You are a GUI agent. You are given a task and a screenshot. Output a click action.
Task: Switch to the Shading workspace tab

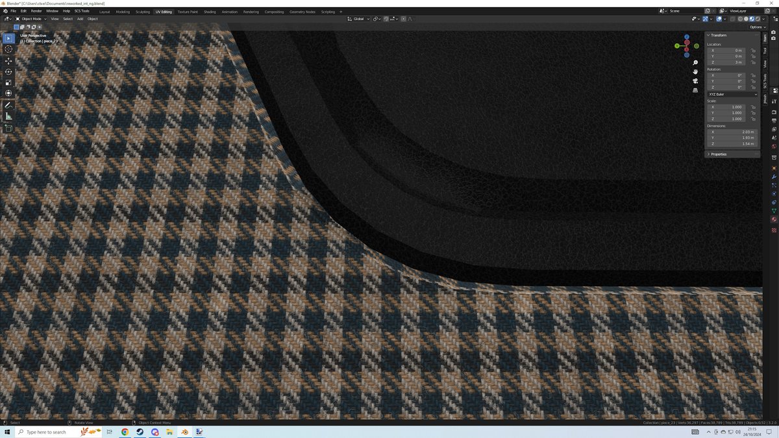[210, 12]
